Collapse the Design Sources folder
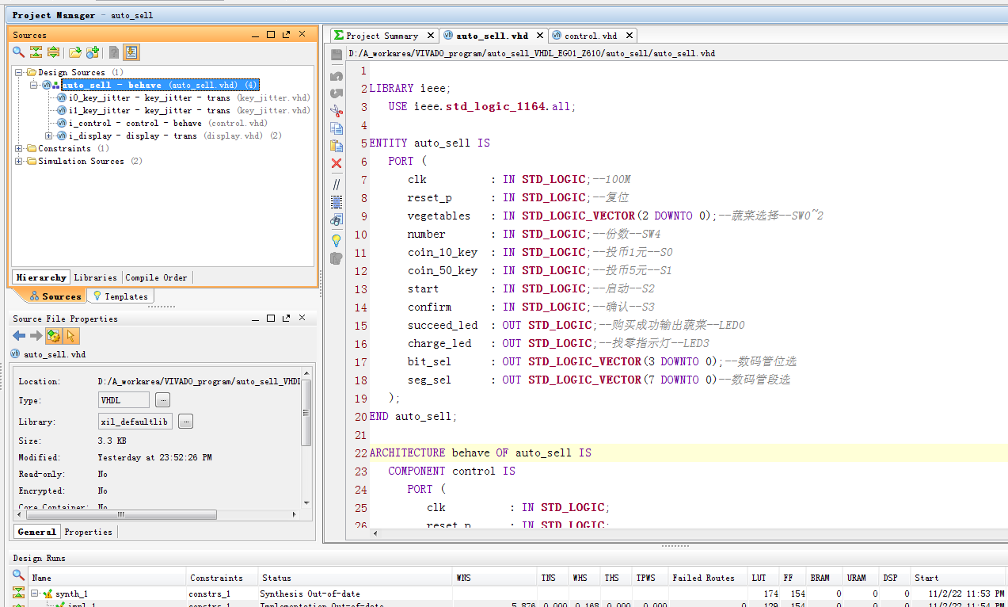The image size is (1008, 607). click(19, 73)
